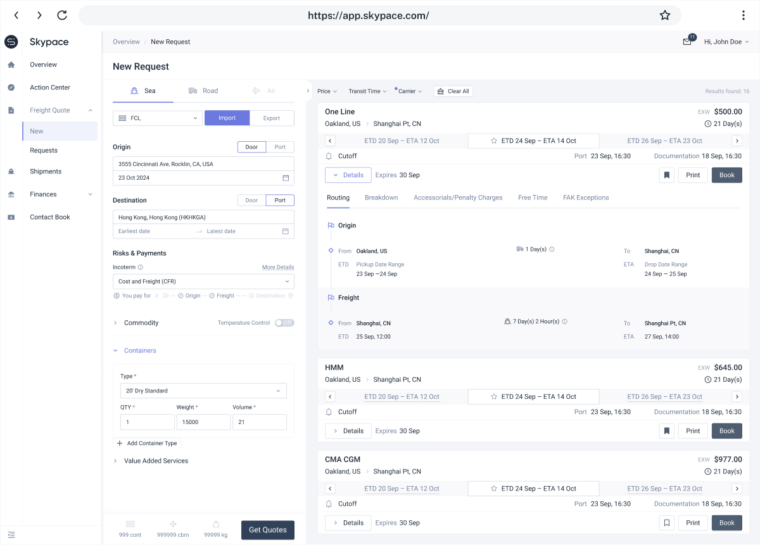Image resolution: width=760 pixels, height=545 pixels.
Task: Click the Shipments ship icon in sidebar
Action: pyautogui.click(x=11, y=172)
